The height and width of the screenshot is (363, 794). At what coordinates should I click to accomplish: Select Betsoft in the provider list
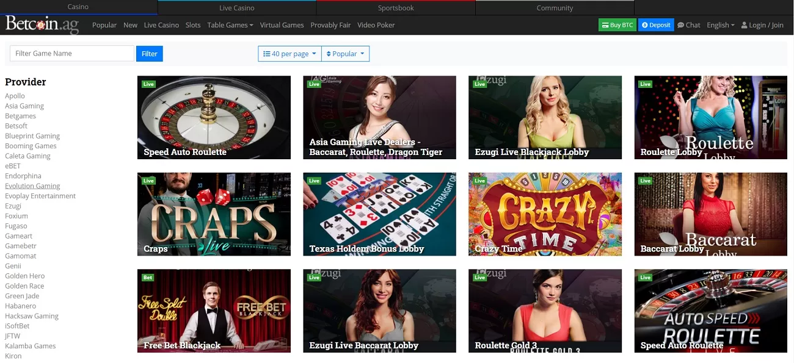[16, 126]
